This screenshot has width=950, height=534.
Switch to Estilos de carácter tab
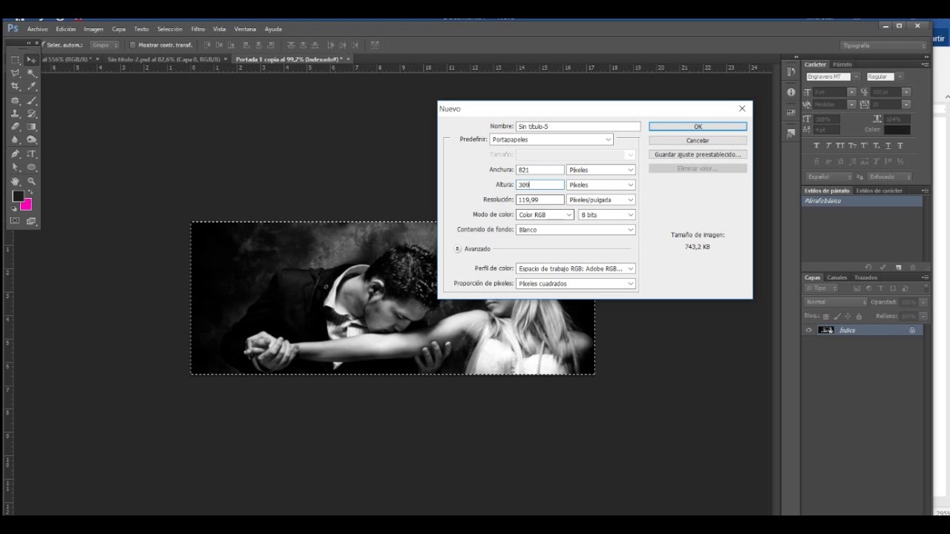click(x=879, y=191)
